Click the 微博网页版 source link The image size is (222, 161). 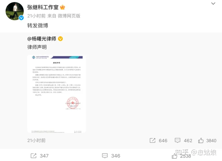click(69, 16)
